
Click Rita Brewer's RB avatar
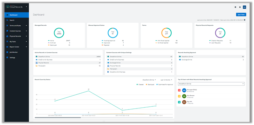click(184, 96)
